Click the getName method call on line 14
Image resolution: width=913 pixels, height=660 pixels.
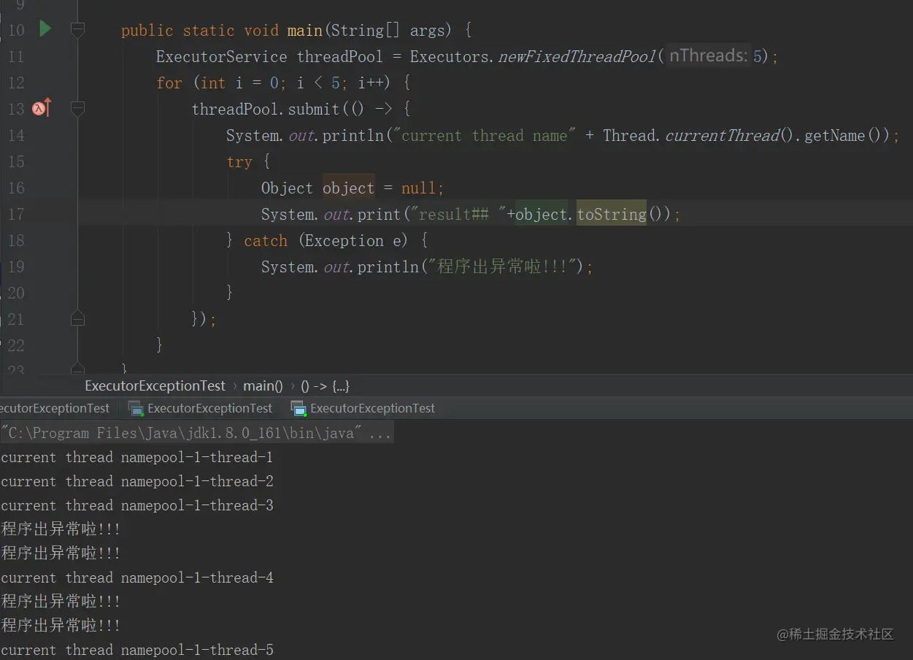(x=835, y=135)
